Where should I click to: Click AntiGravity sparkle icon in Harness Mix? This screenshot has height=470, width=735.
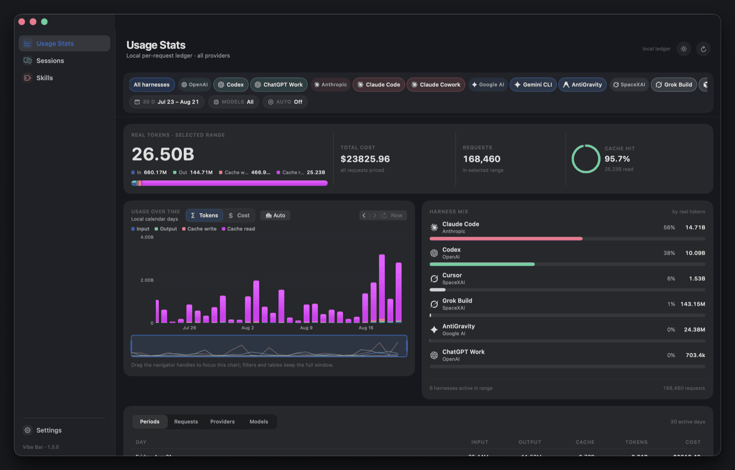434,329
